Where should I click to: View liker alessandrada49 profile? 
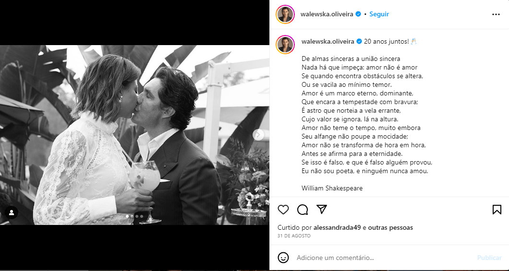(x=337, y=227)
